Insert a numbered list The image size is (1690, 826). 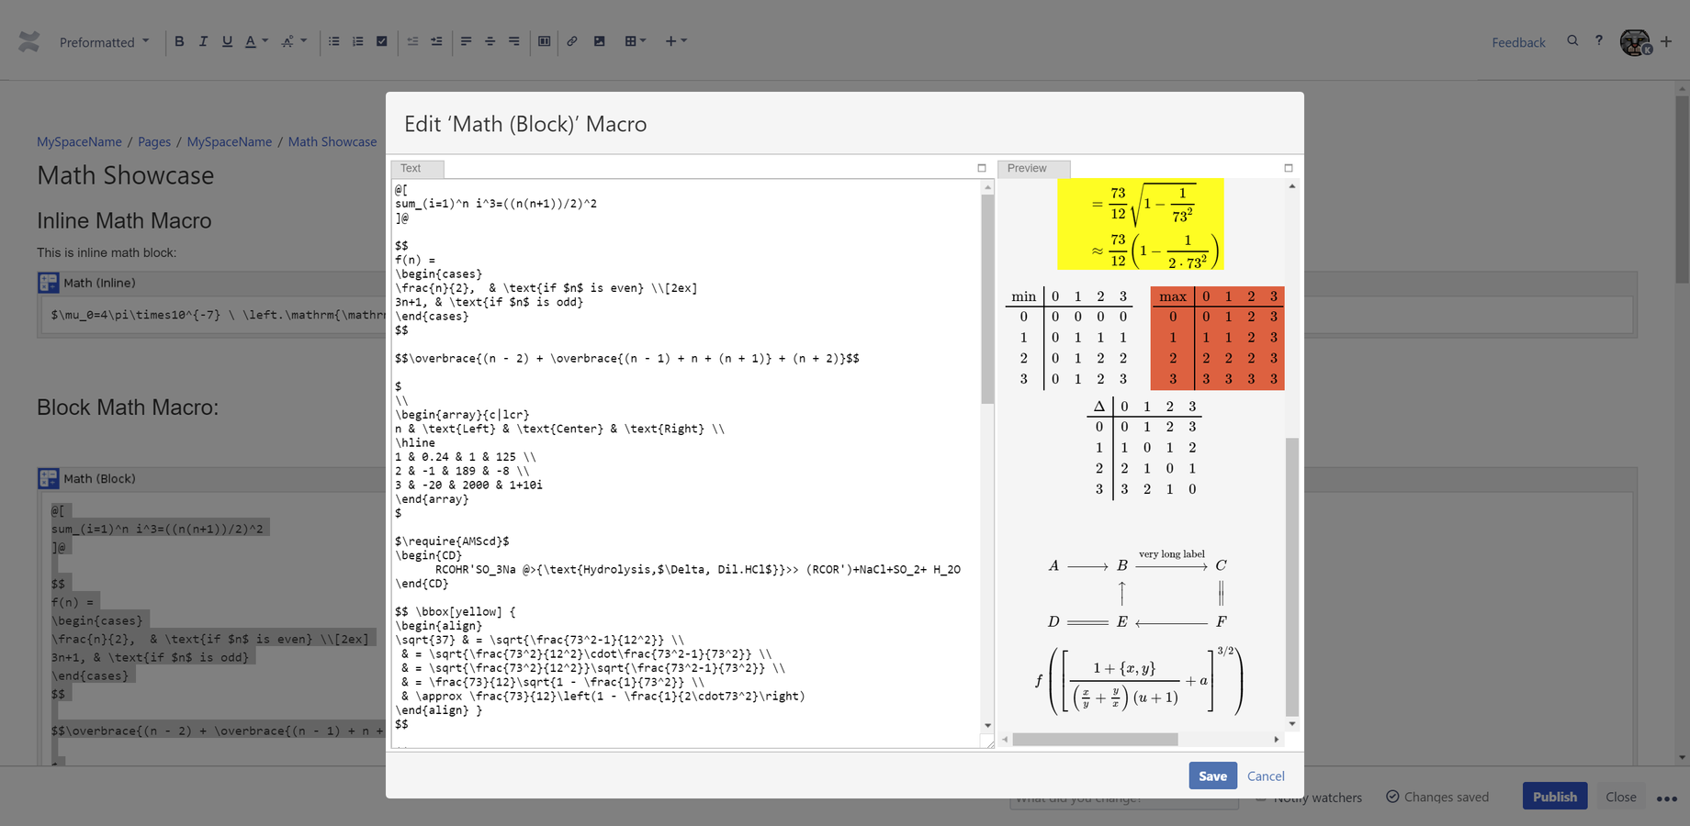[x=357, y=41]
